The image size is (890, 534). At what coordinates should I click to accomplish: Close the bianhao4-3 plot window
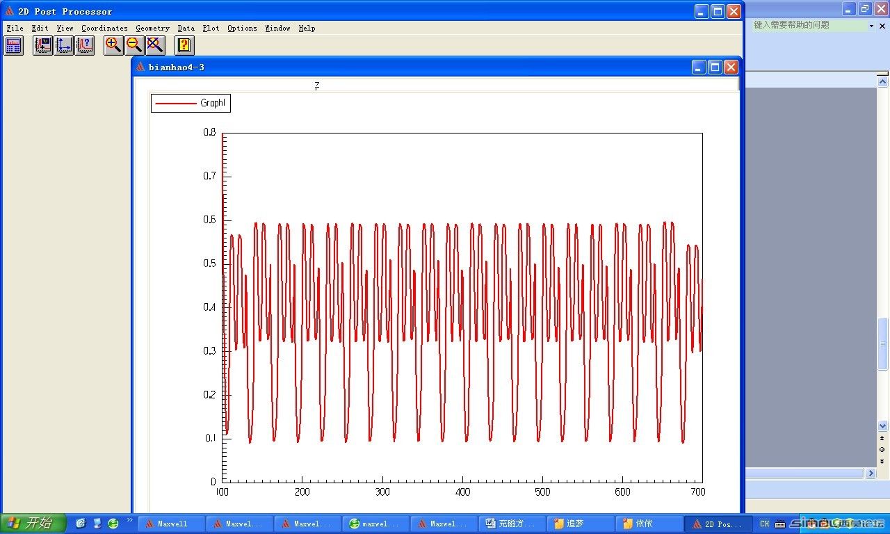pyautogui.click(x=731, y=67)
